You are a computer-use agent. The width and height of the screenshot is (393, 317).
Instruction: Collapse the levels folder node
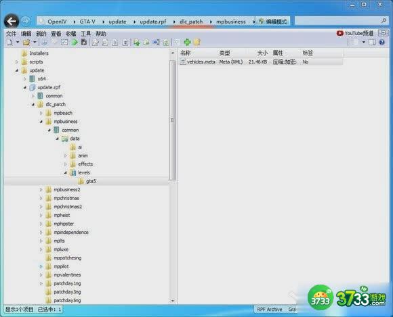(66, 172)
